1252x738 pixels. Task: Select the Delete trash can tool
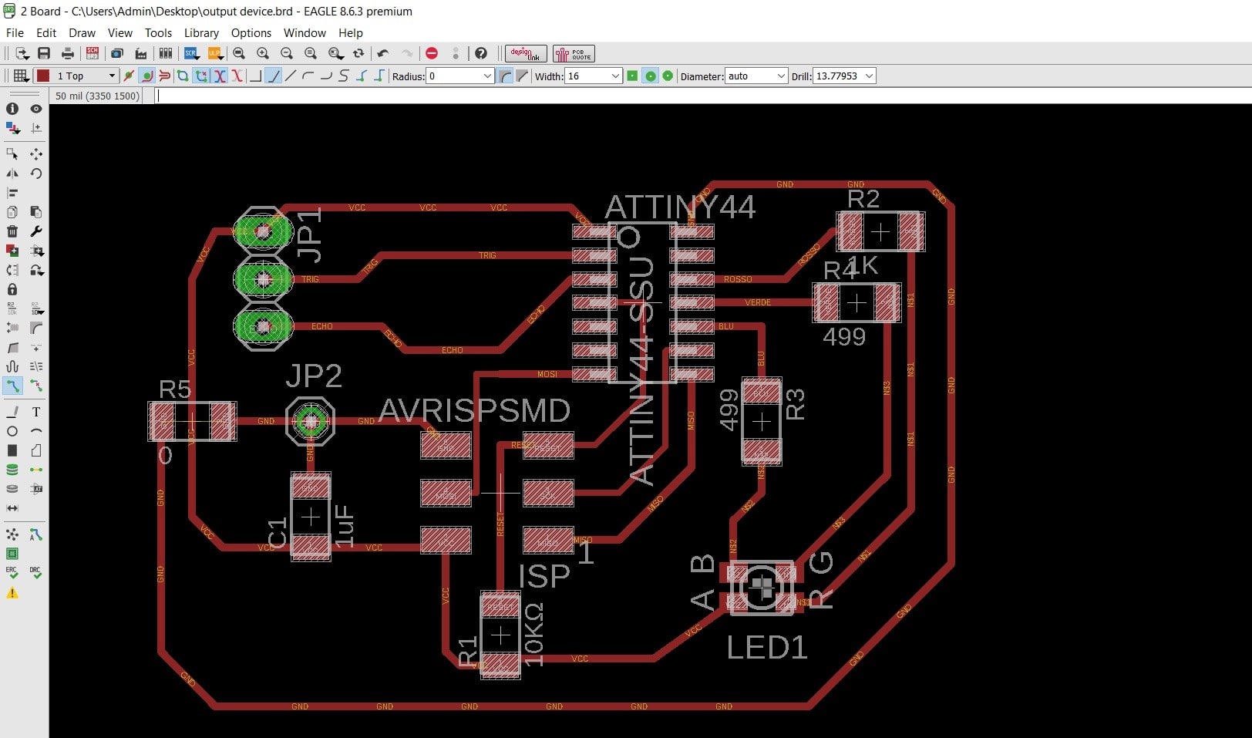coord(12,231)
